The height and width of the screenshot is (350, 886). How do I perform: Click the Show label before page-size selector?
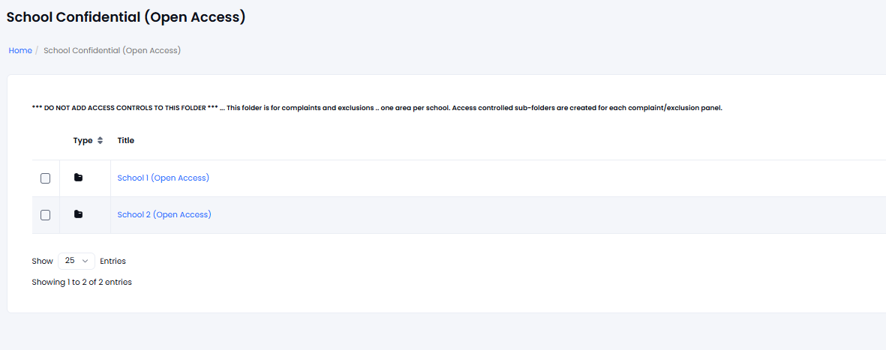[x=42, y=261]
